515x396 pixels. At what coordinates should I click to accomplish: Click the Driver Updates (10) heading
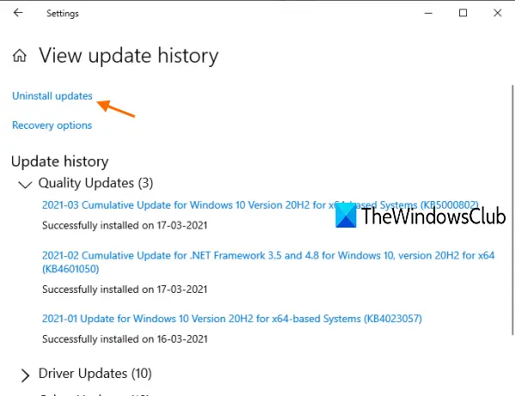(x=95, y=374)
